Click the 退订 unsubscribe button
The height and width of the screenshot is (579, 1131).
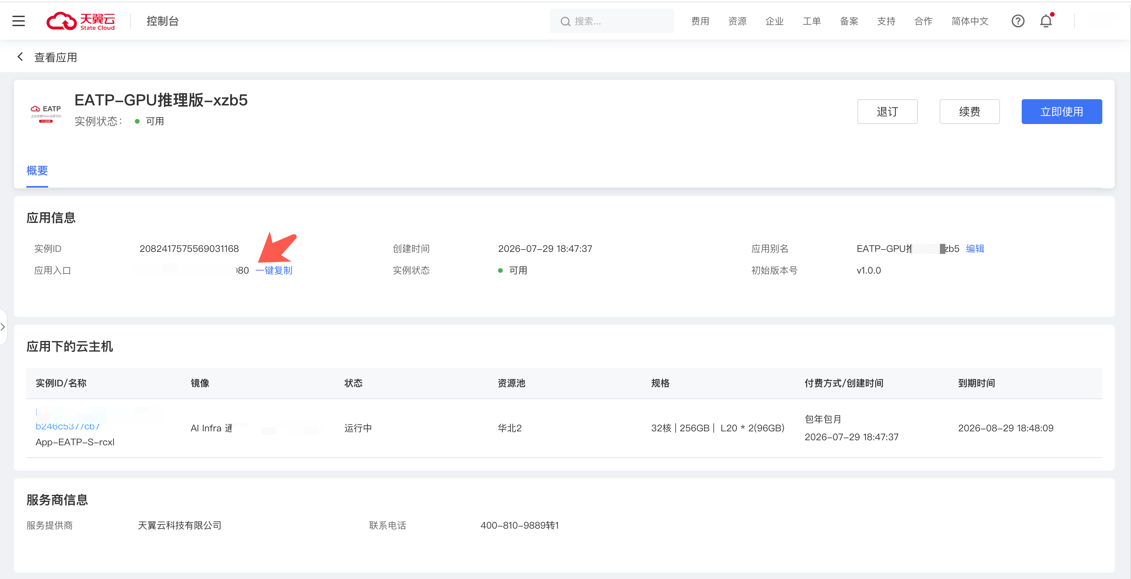(887, 112)
